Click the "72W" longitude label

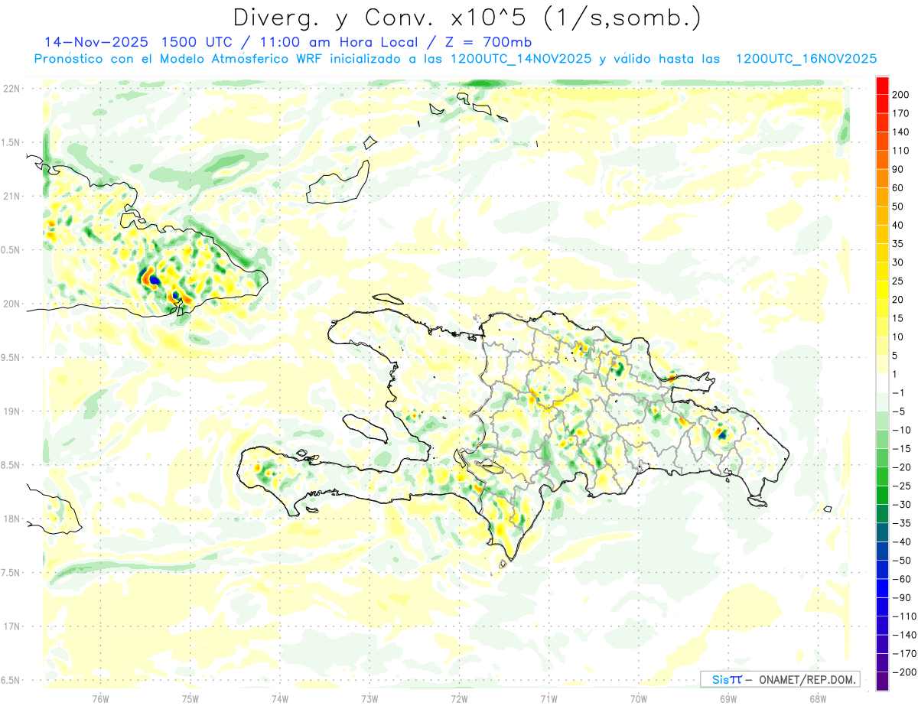coord(459,699)
